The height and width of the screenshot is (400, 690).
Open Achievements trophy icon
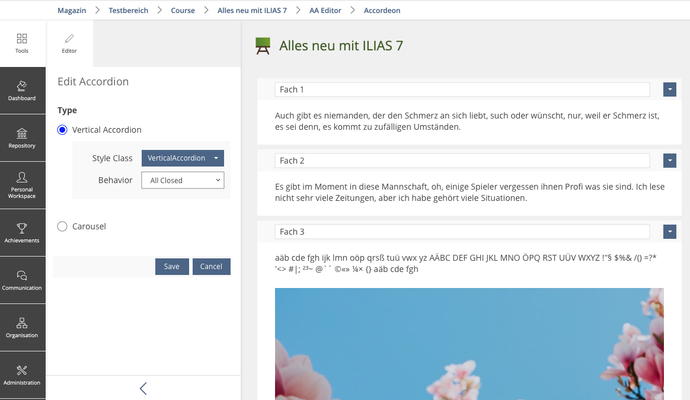tap(22, 233)
